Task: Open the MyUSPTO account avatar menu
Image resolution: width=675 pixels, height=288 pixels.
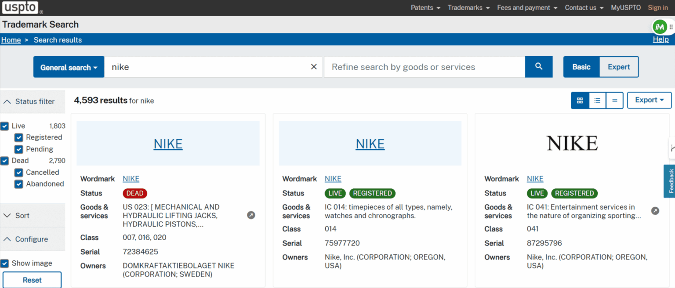Action: pyautogui.click(x=660, y=27)
